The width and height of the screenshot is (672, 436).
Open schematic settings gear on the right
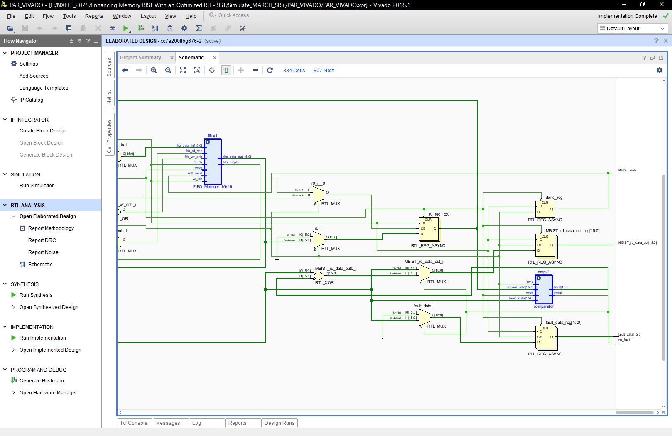pos(659,70)
